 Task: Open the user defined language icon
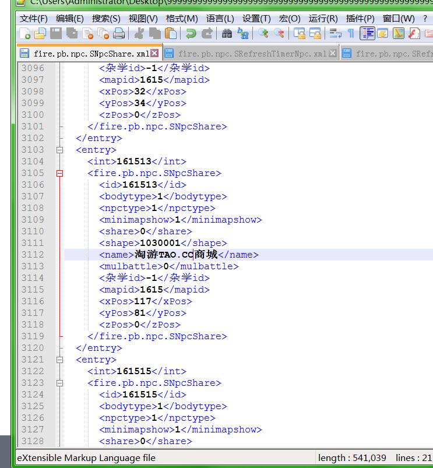pyautogui.click(x=382, y=33)
